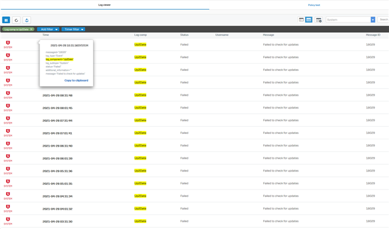
Task: Click highlighted log_component line in popup
Action: tap(60, 59)
